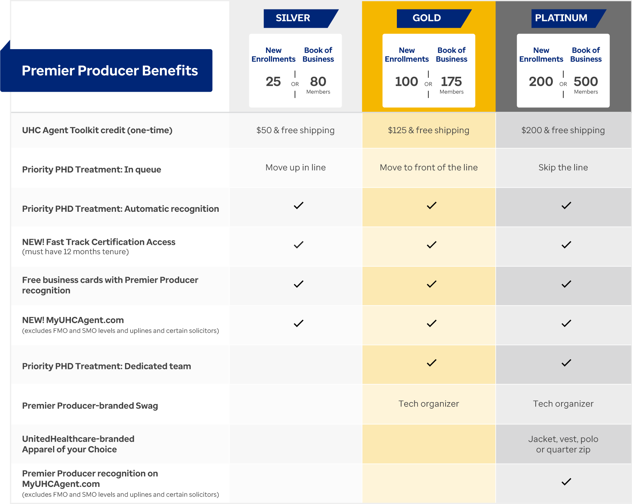Click the Platinum 200 new enrollments number
Screen dimensions: 632x504
point(541,82)
